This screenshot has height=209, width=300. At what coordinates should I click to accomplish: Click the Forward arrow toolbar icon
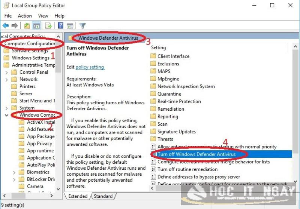pos(15,25)
